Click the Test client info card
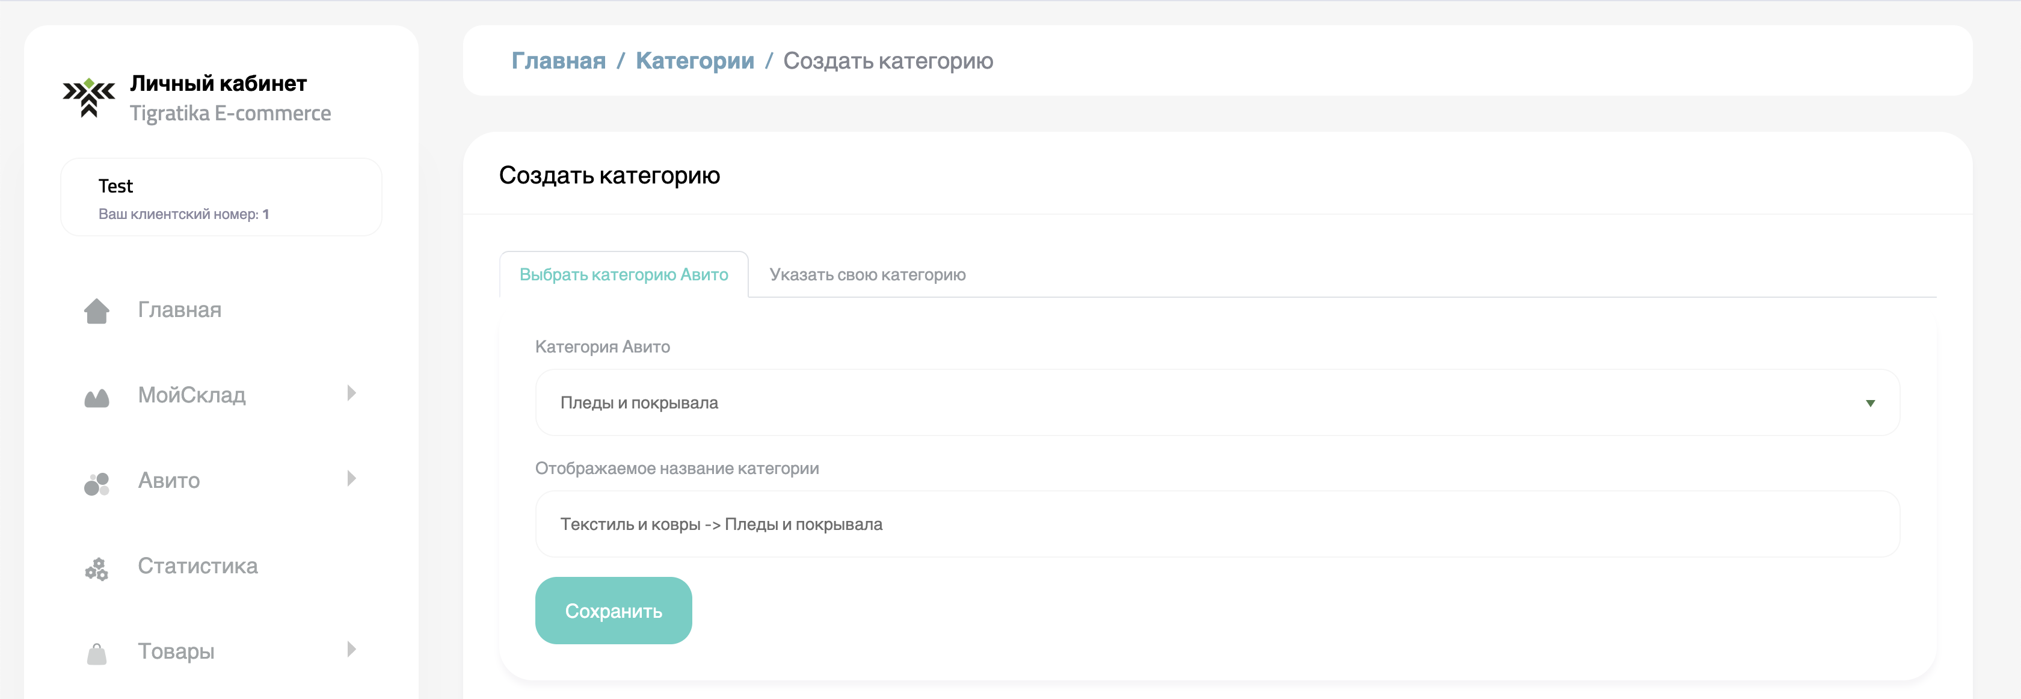The width and height of the screenshot is (2021, 699). point(221,197)
